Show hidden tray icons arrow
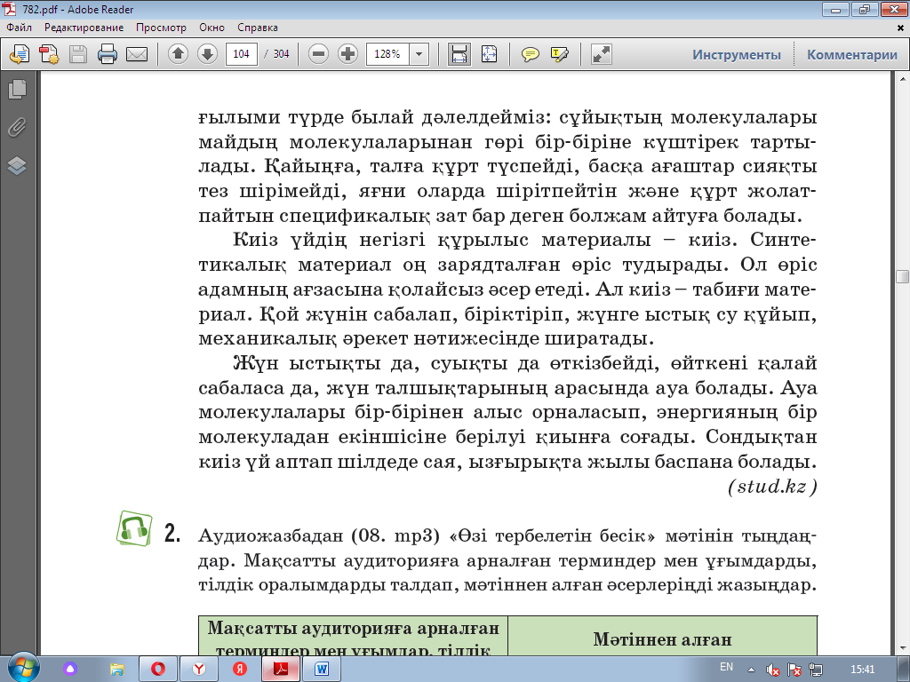Image resolution: width=910 pixels, height=682 pixels. click(752, 670)
